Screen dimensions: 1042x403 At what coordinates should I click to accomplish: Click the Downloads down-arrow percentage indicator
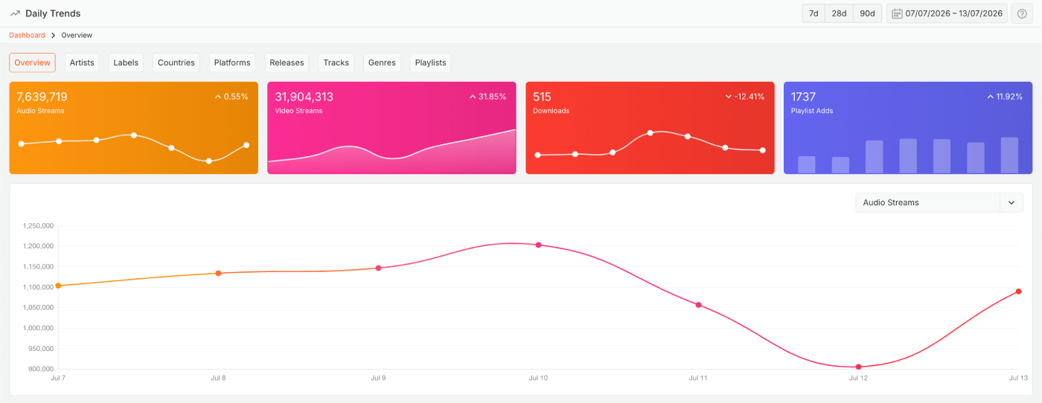click(x=729, y=97)
